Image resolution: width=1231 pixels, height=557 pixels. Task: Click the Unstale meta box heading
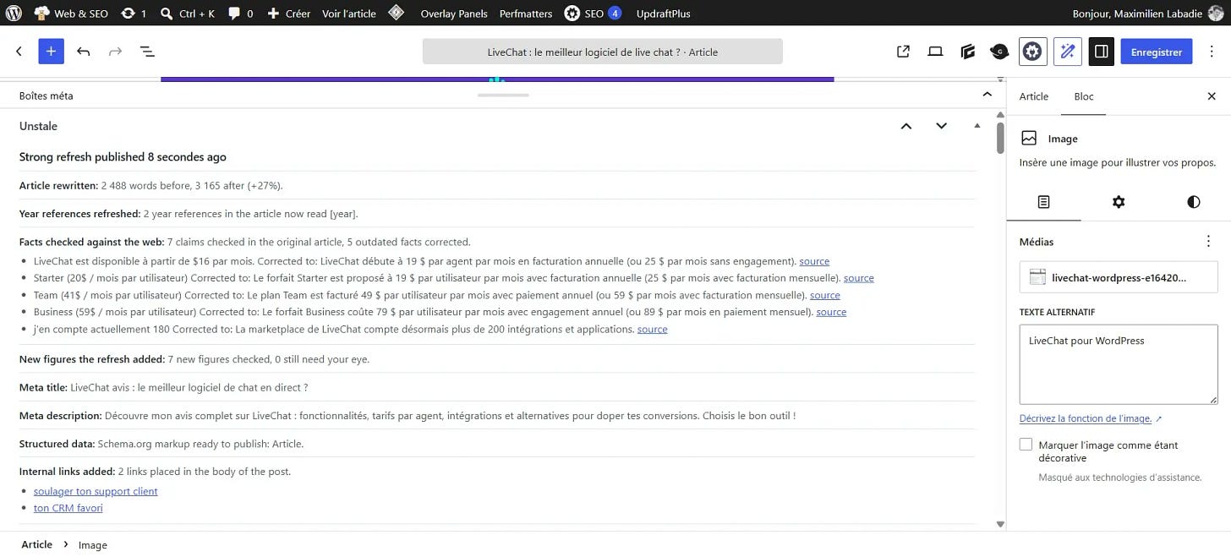pos(38,126)
